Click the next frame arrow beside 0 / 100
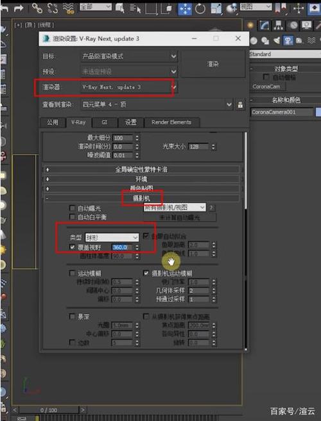Screen dimensions: 321x421 pyautogui.click(x=83, y=410)
